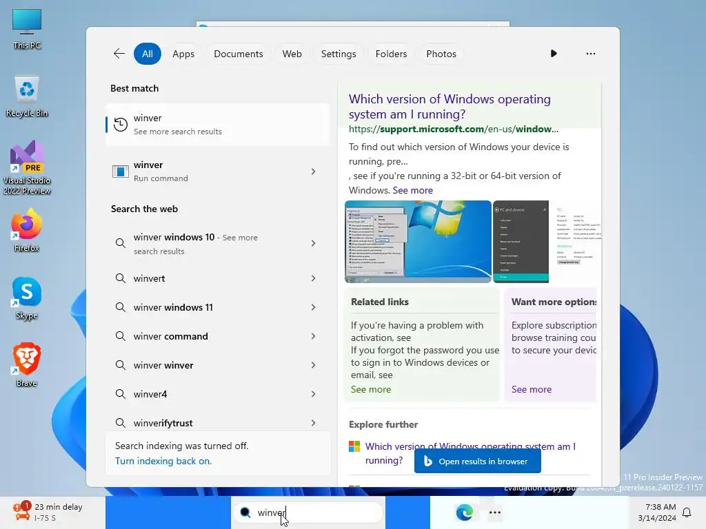Select the Brave desktop shortcut
The width and height of the screenshot is (706, 529).
click(27, 365)
